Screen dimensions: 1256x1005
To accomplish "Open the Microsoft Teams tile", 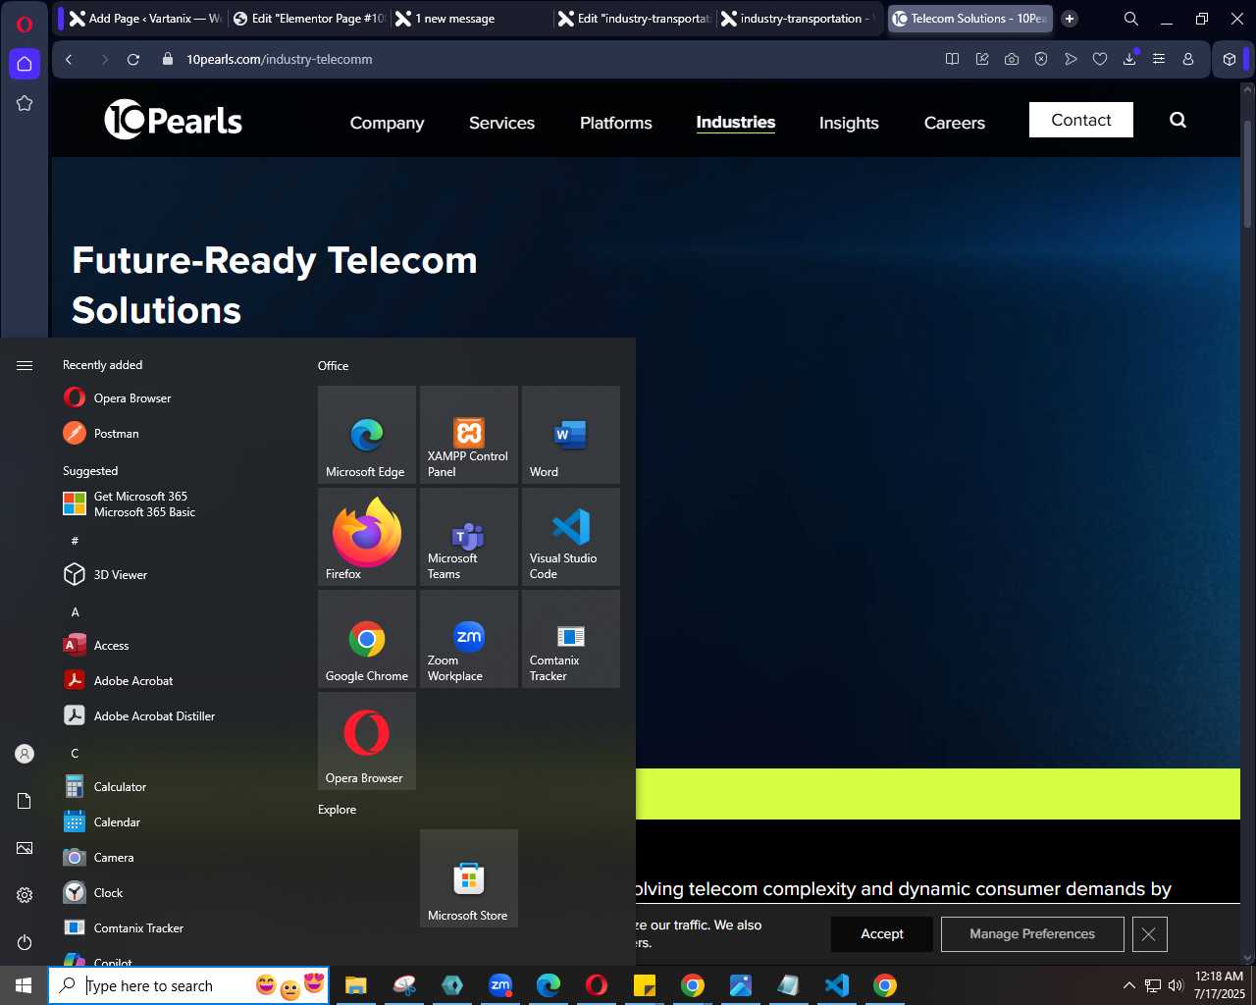I will (x=469, y=537).
